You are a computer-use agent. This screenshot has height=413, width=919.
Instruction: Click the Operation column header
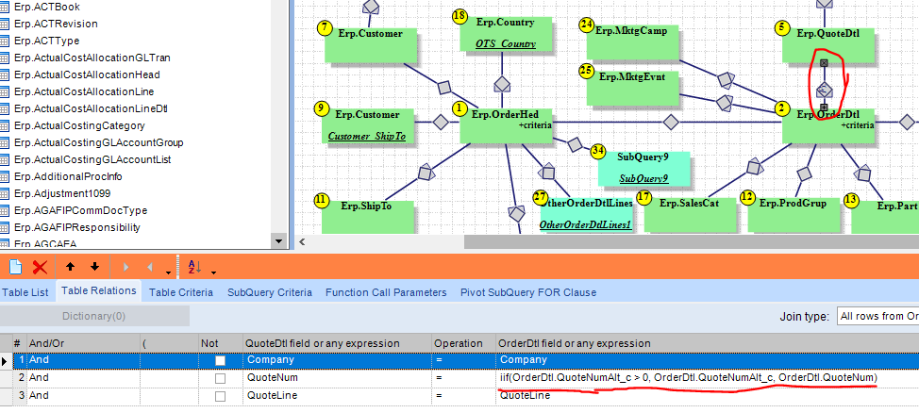[463, 343]
